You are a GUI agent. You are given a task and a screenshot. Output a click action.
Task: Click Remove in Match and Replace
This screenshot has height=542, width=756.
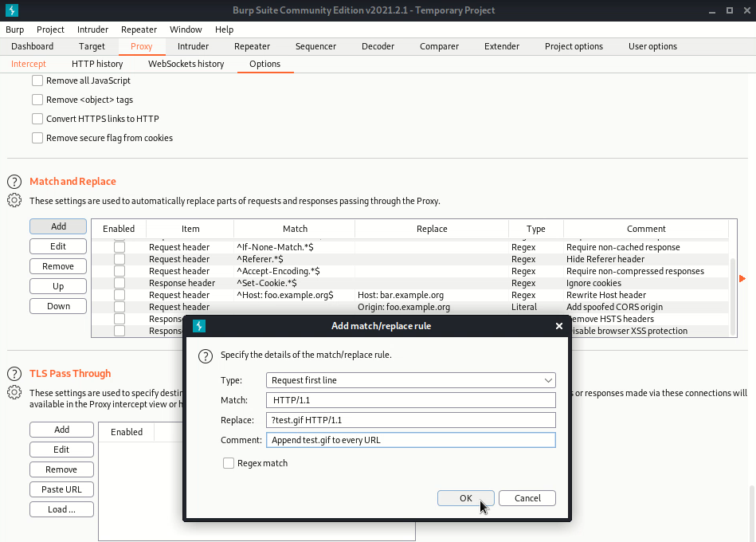(x=58, y=266)
